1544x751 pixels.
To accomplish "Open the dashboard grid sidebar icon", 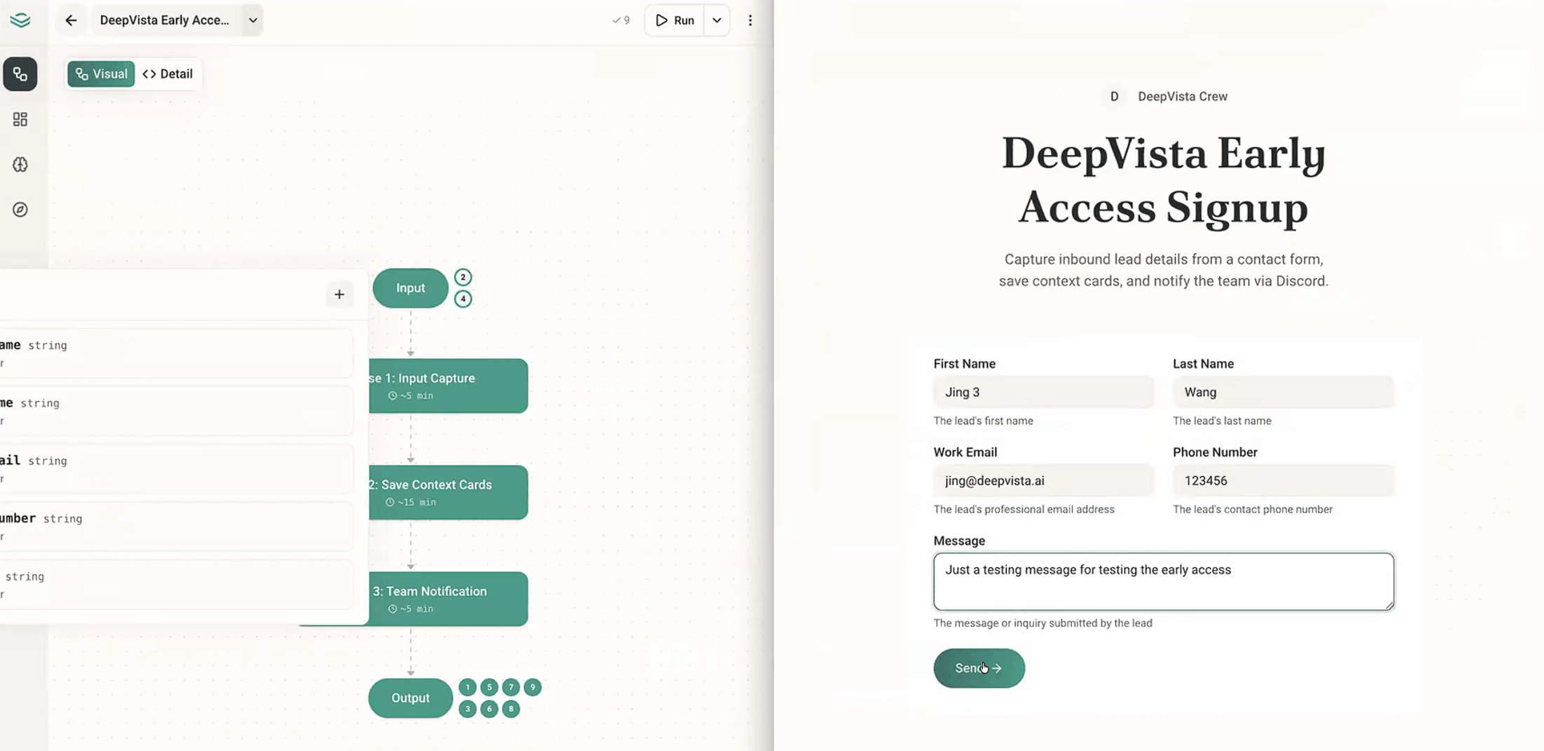I will (x=20, y=119).
